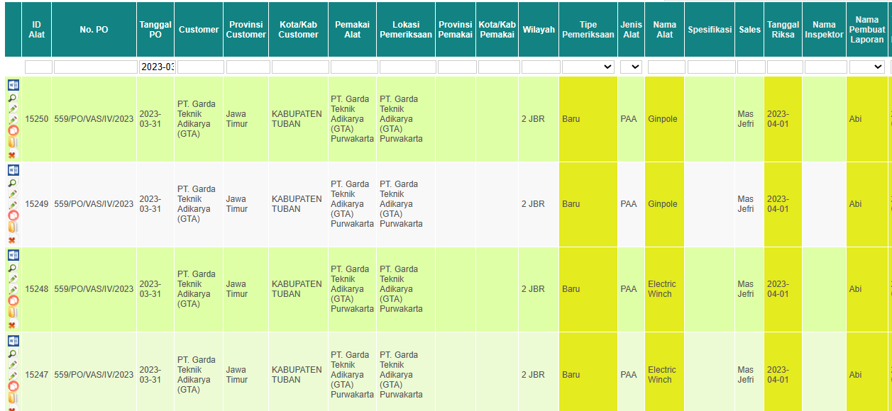Image resolution: width=892 pixels, height=411 pixels.
Task: Select the magnifier icon for row 15248
Action: pos(13,268)
